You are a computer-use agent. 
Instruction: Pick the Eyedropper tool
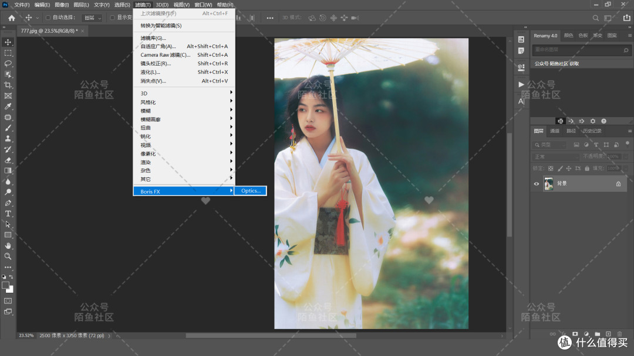tap(8, 107)
